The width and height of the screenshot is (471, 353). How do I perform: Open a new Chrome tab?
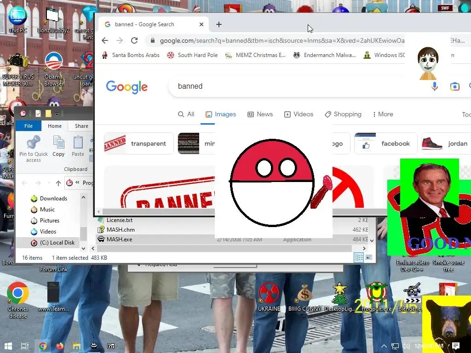coord(219,24)
